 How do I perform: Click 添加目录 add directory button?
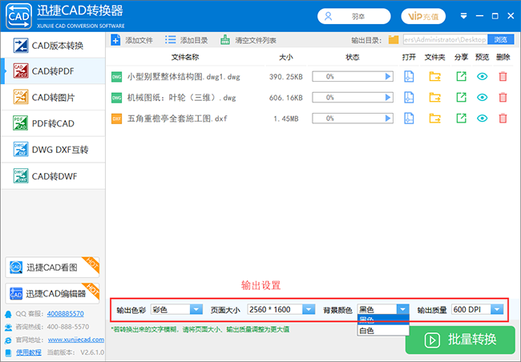coord(187,40)
